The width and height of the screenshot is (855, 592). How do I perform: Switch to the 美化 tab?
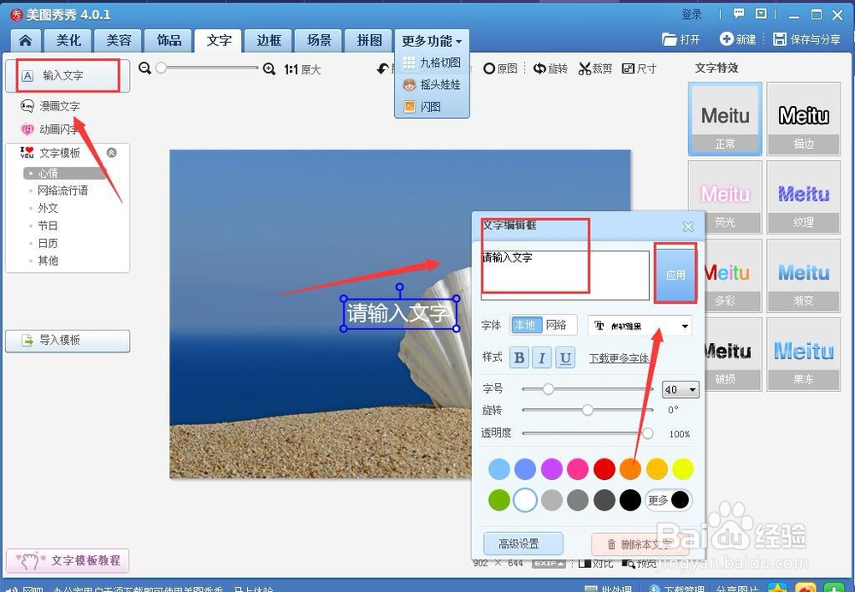coord(68,40)
